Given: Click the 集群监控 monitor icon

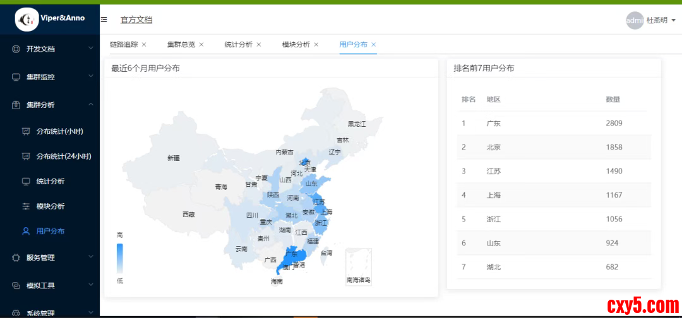Looking at the screenshot, I should (x=16, y=77).
